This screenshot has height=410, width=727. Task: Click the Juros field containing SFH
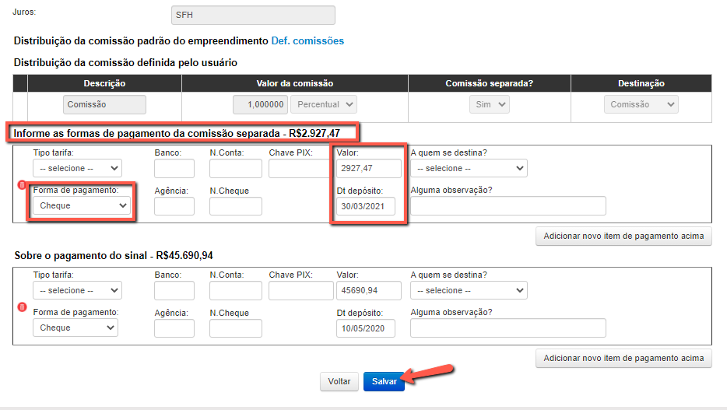pos(253,15)
